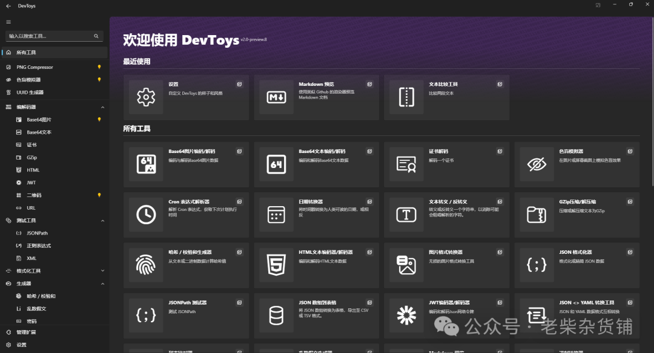Click the 图片格式转换器 card icon

click(406, 265)
